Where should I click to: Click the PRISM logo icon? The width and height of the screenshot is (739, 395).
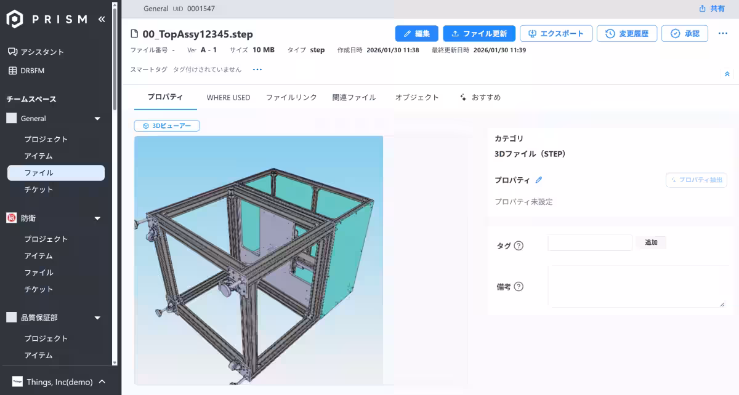12,18
